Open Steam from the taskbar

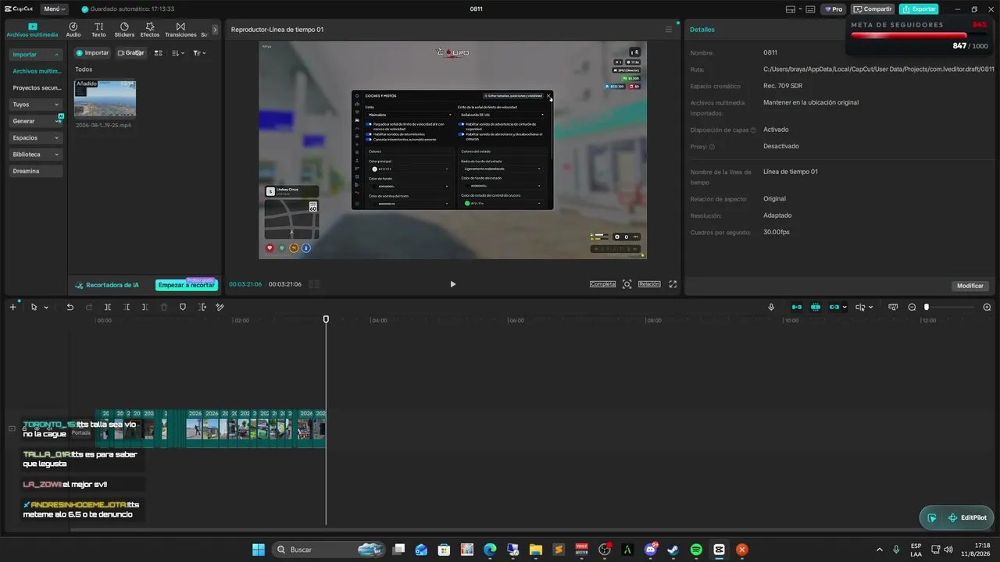click(x=673, y=550)
